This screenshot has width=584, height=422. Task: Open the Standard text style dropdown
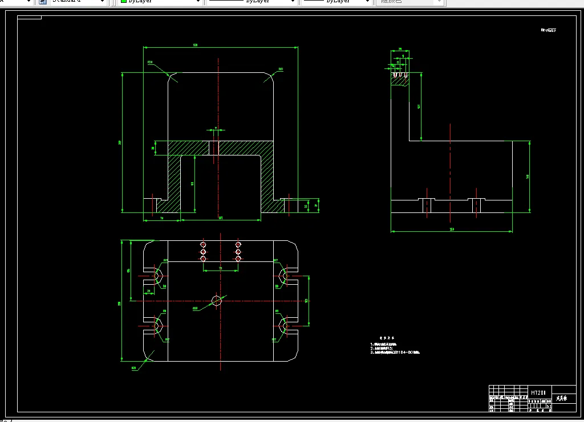78,2
